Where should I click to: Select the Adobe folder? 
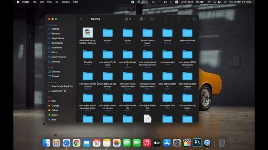(x=127, y=33)
